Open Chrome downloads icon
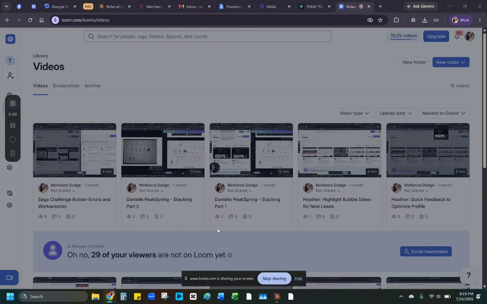487x304 pixels. (x=424, y=20)
